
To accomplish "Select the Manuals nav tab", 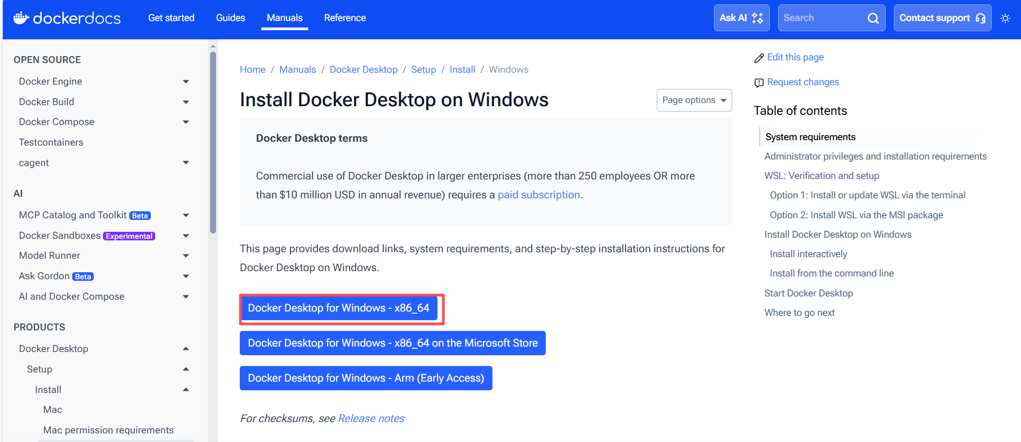I will point(284,18).
